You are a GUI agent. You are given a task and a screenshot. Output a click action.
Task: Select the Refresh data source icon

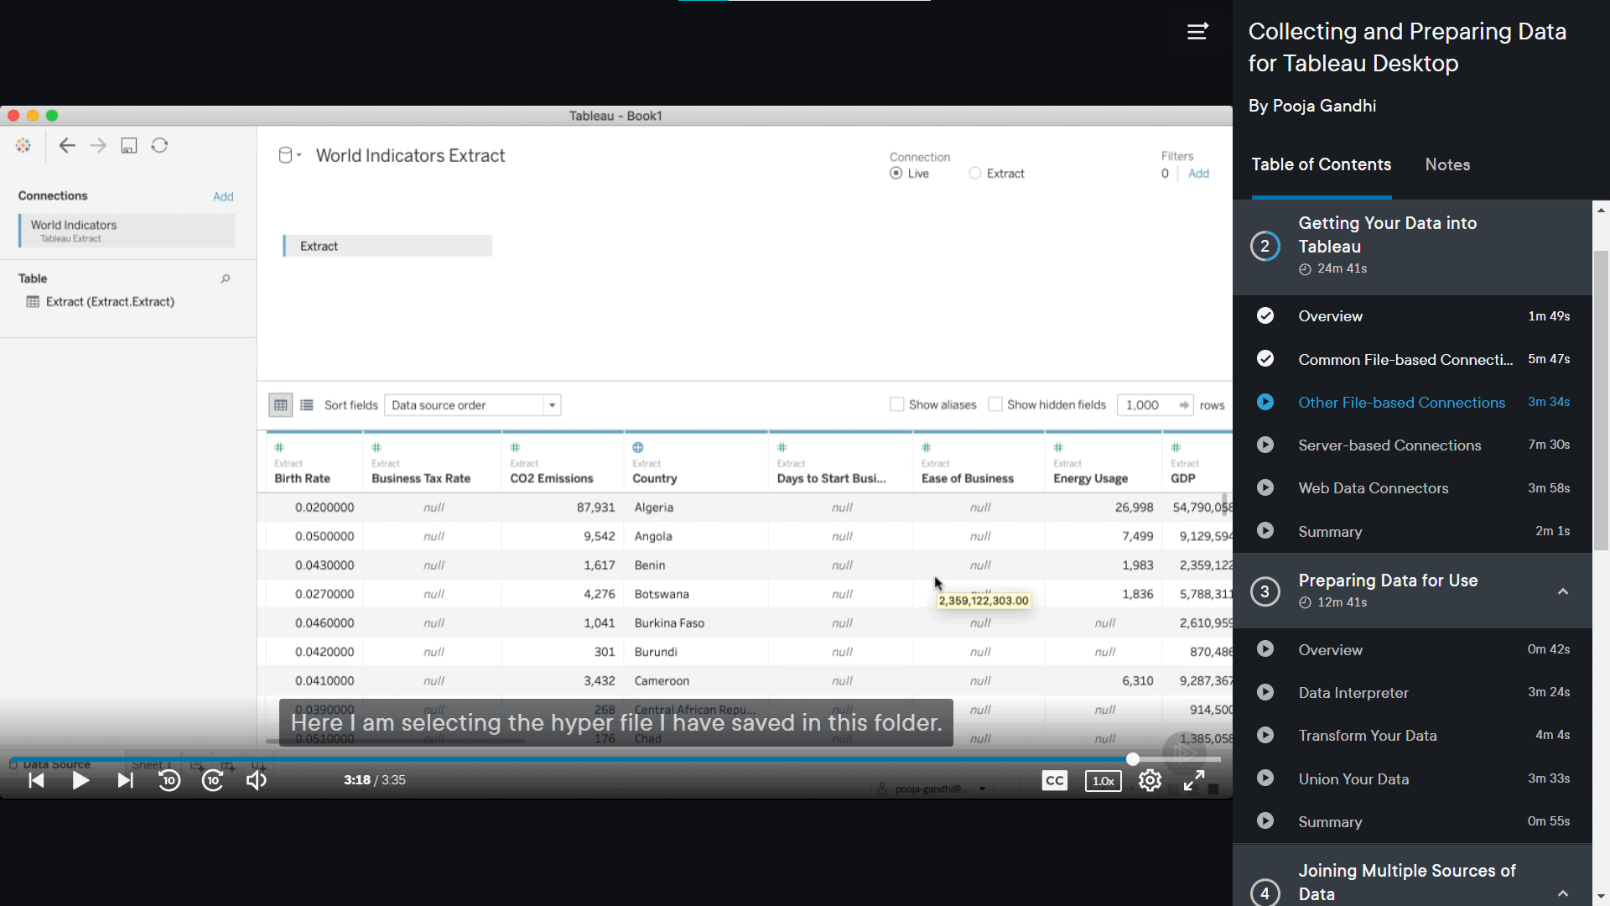click(159, 144)
